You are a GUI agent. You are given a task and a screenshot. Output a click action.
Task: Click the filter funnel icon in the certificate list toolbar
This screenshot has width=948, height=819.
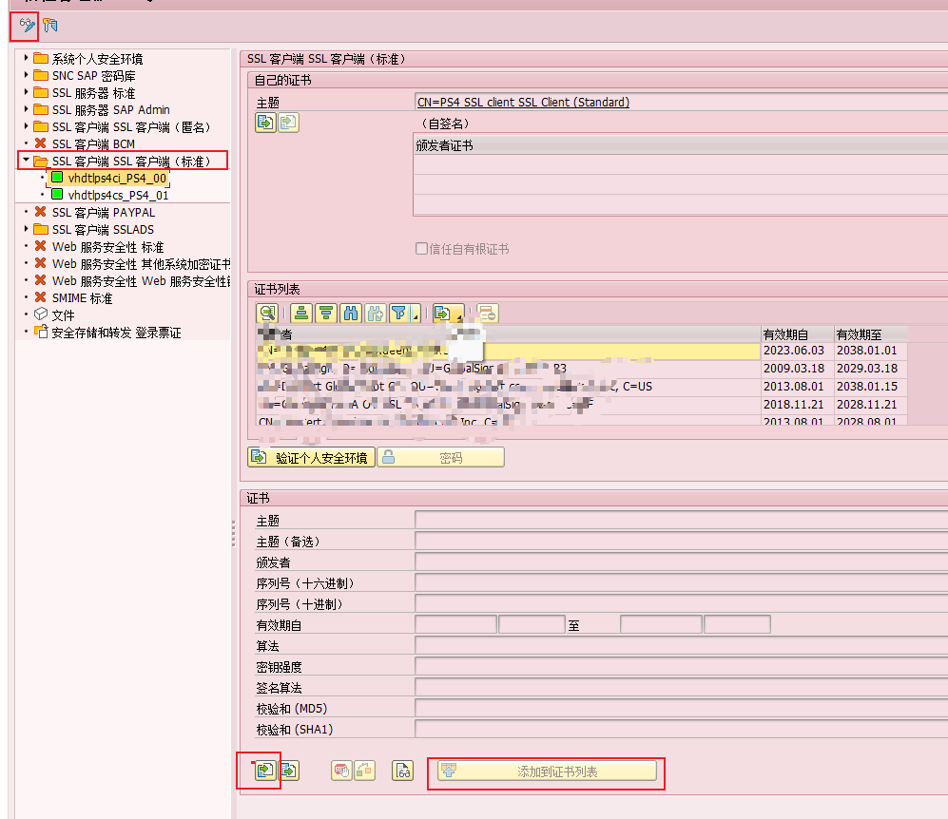click(x=399, y=313)
